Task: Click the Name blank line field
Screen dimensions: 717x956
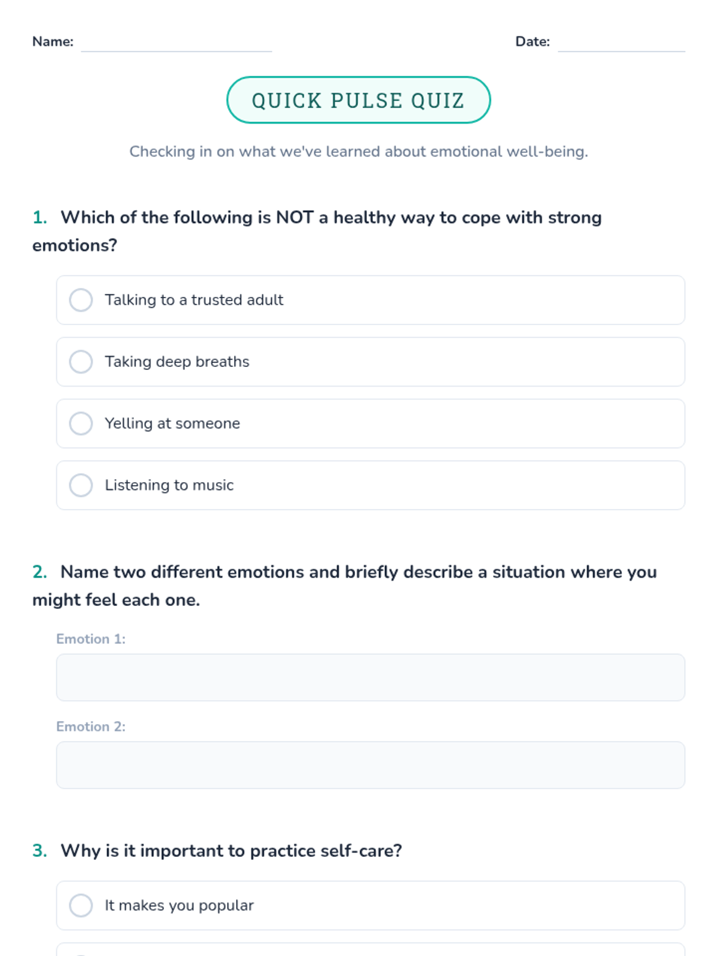Action: (176, 43)
